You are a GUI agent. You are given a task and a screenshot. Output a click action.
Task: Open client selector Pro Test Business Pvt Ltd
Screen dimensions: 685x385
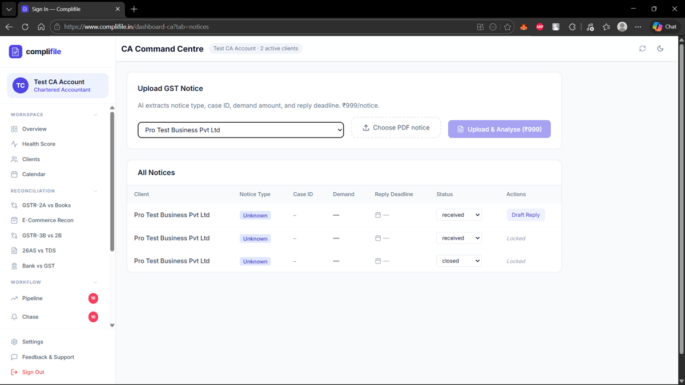241,130
